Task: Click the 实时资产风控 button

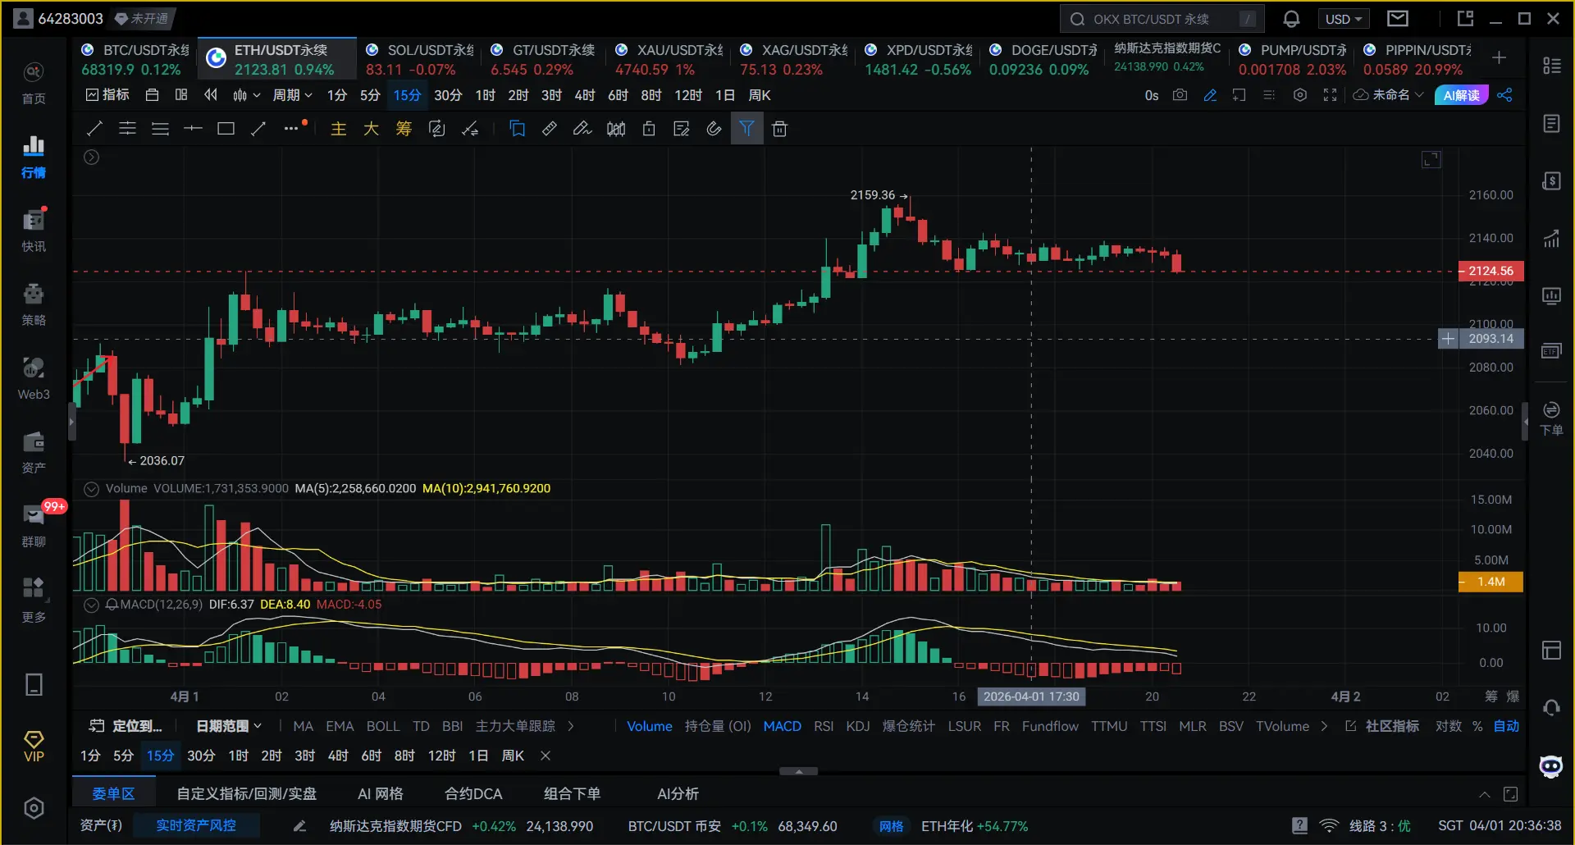Action: pos(196,825)
